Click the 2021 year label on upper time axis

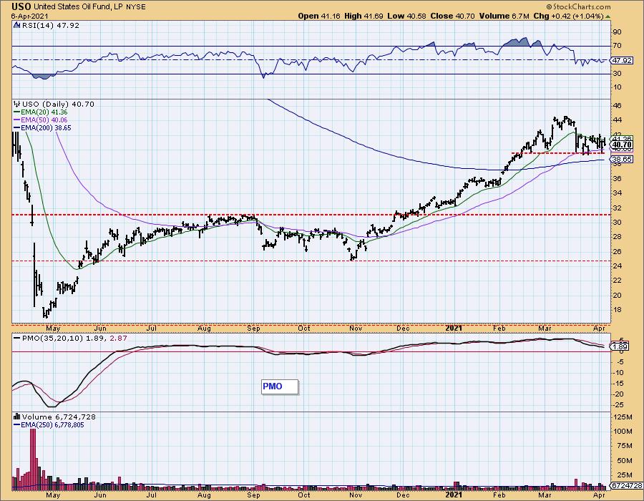[x=454, y=328]
